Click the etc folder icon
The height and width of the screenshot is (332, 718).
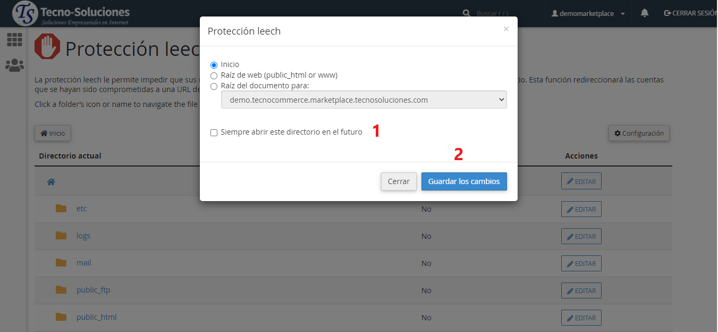[61, 209]
